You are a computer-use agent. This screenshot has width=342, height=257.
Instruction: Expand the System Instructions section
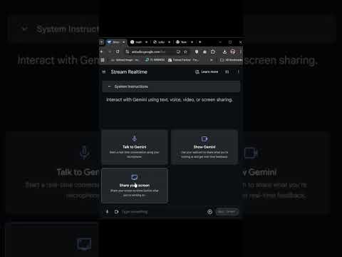(x=171, y=86)
